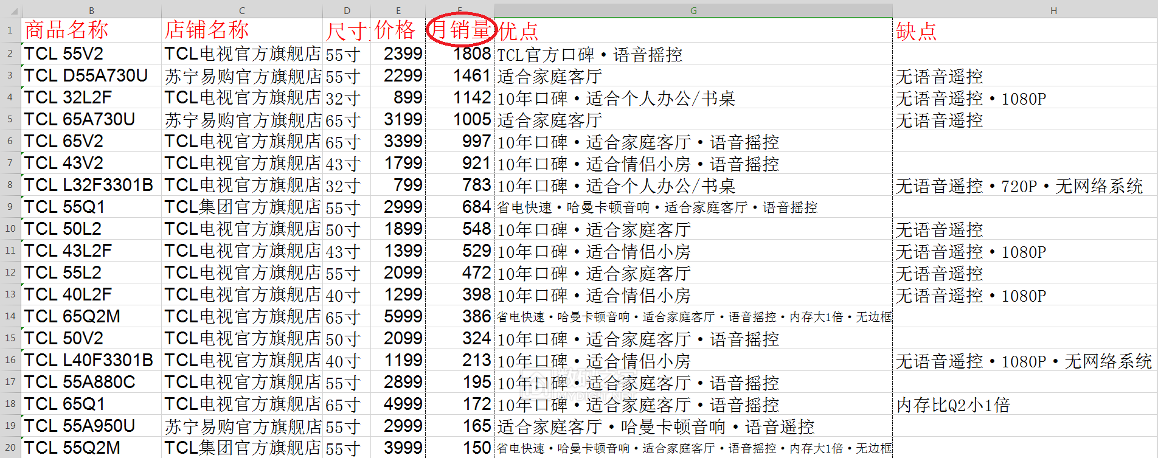Click price cell 2399
Screen dimensions: 1158x458
398,54
